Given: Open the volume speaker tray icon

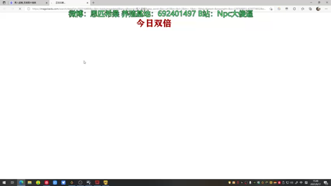Looking at the screenshot, I should [292, 183].
